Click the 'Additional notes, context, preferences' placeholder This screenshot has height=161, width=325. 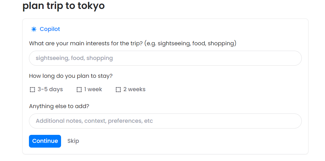pos(94,121)
